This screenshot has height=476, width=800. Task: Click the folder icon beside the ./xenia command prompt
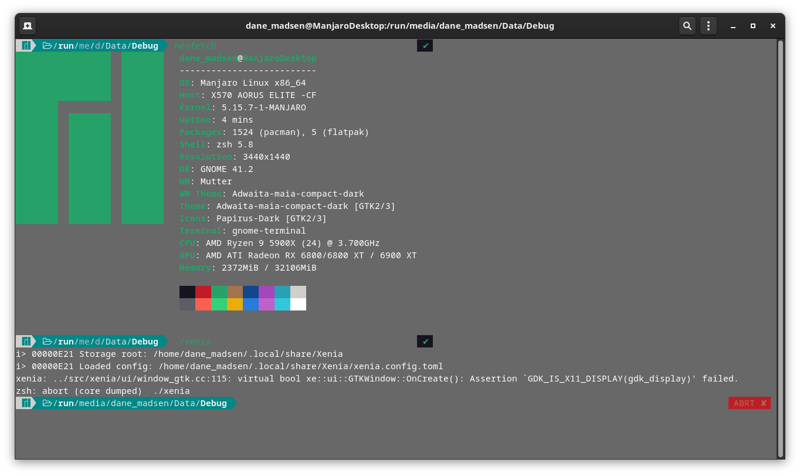[x=48, y=341]
